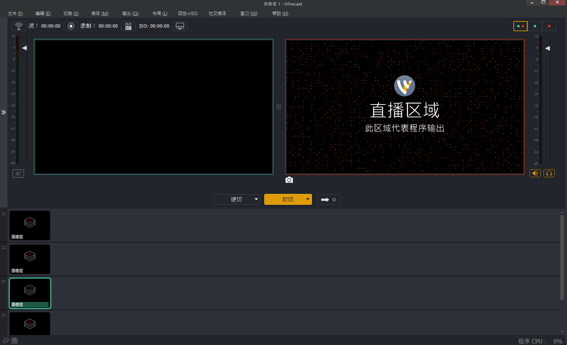567x345 pixels.
Task: Toggle headphone monitoring button
Action: tap(549, 173)
